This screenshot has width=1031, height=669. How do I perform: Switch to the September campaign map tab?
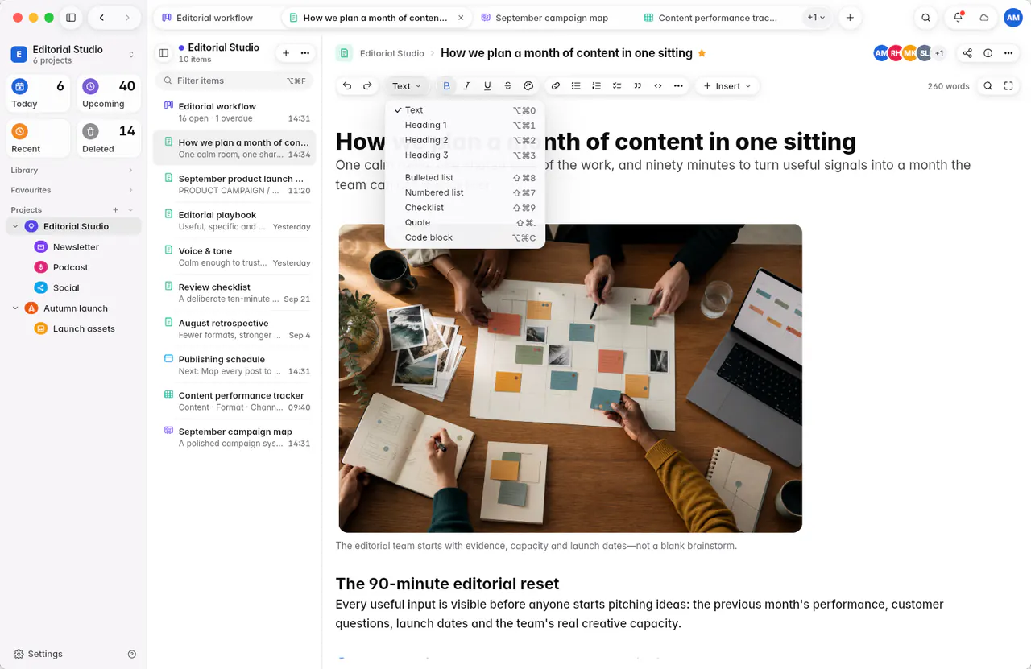tap(552, 18)
